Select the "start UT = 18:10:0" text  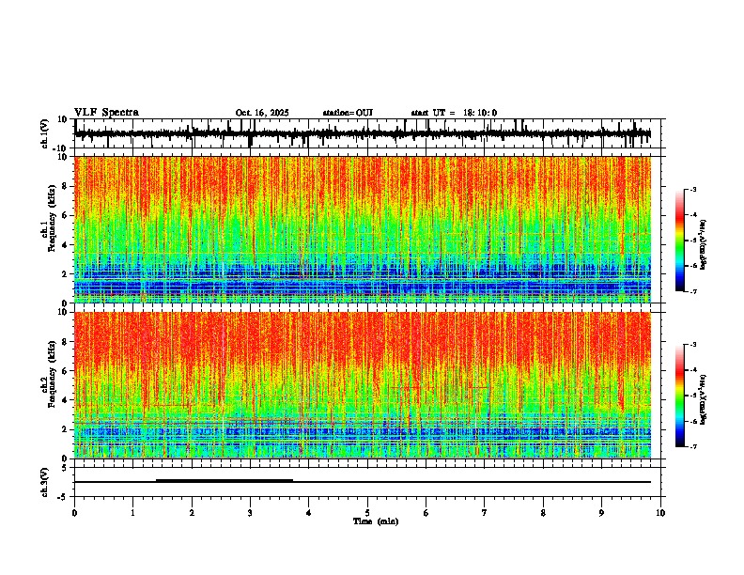click(x=454, y=113)
